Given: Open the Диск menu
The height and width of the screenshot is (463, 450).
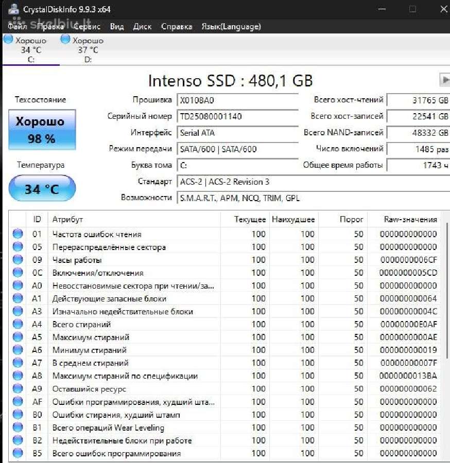Looking at the screenshot, I should (x=143, y=27).
